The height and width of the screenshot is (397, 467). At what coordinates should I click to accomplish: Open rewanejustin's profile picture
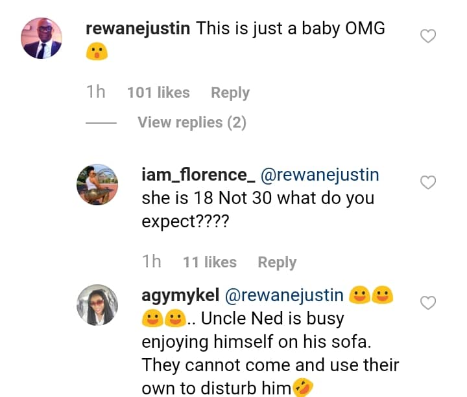click(42, 38)
